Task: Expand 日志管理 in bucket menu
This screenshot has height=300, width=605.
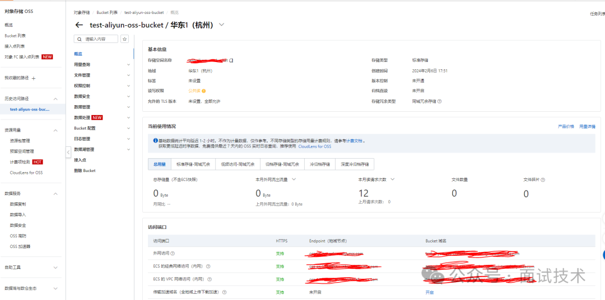Action: 128,139
